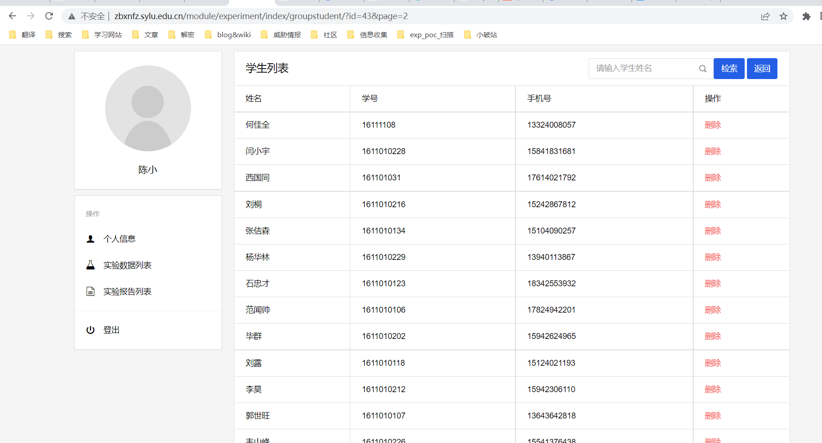
Task: Click the share page icon in address bar
Action: 765,16
